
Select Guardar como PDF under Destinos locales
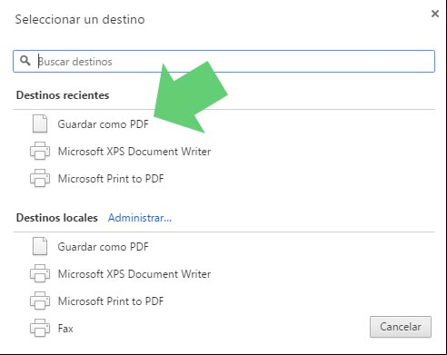pyautogui.click(x=104, y=247)
